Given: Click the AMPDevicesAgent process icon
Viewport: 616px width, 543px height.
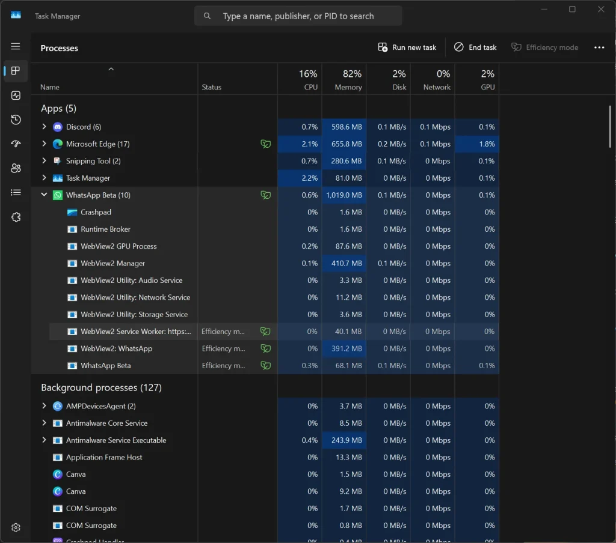Looking at the screenshot, I should [57, 406].
